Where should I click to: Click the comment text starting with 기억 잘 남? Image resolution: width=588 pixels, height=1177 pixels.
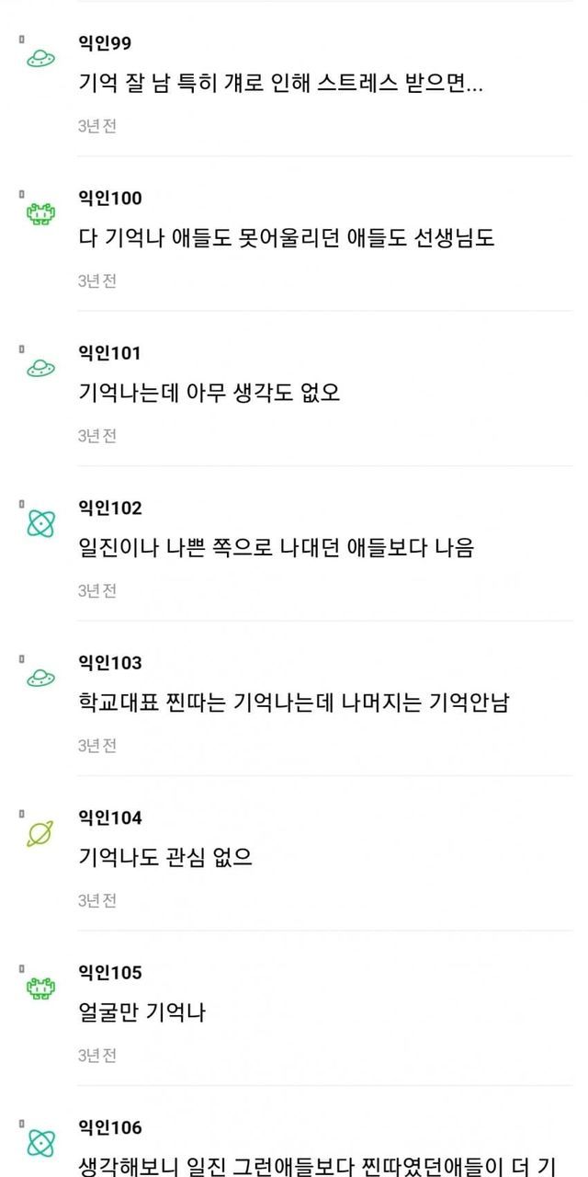click(x=281, y=84)
